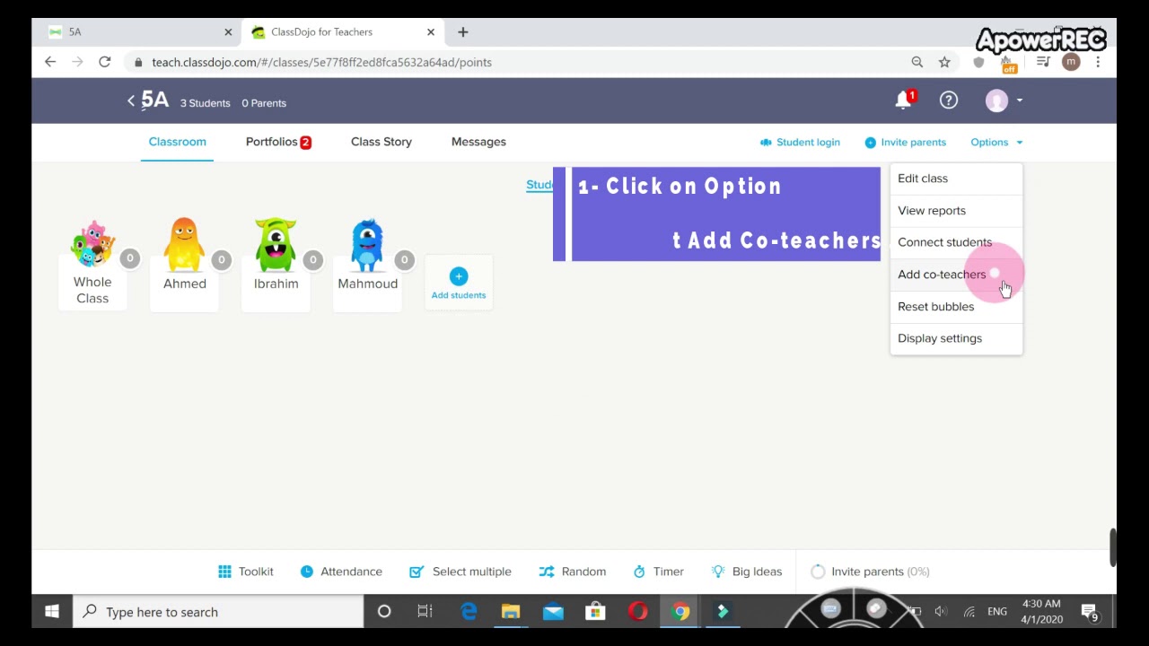This screenshot has width=1149, height=646.
Task: Select Ibrahim's green monster avatar
Action: point(276,243)
